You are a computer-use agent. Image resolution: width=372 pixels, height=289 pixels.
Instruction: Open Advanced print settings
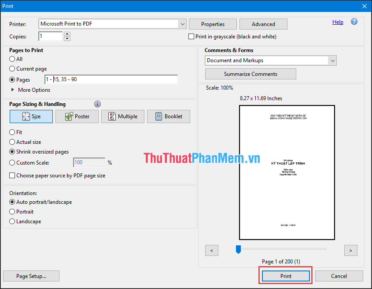(x=263, y=24)
